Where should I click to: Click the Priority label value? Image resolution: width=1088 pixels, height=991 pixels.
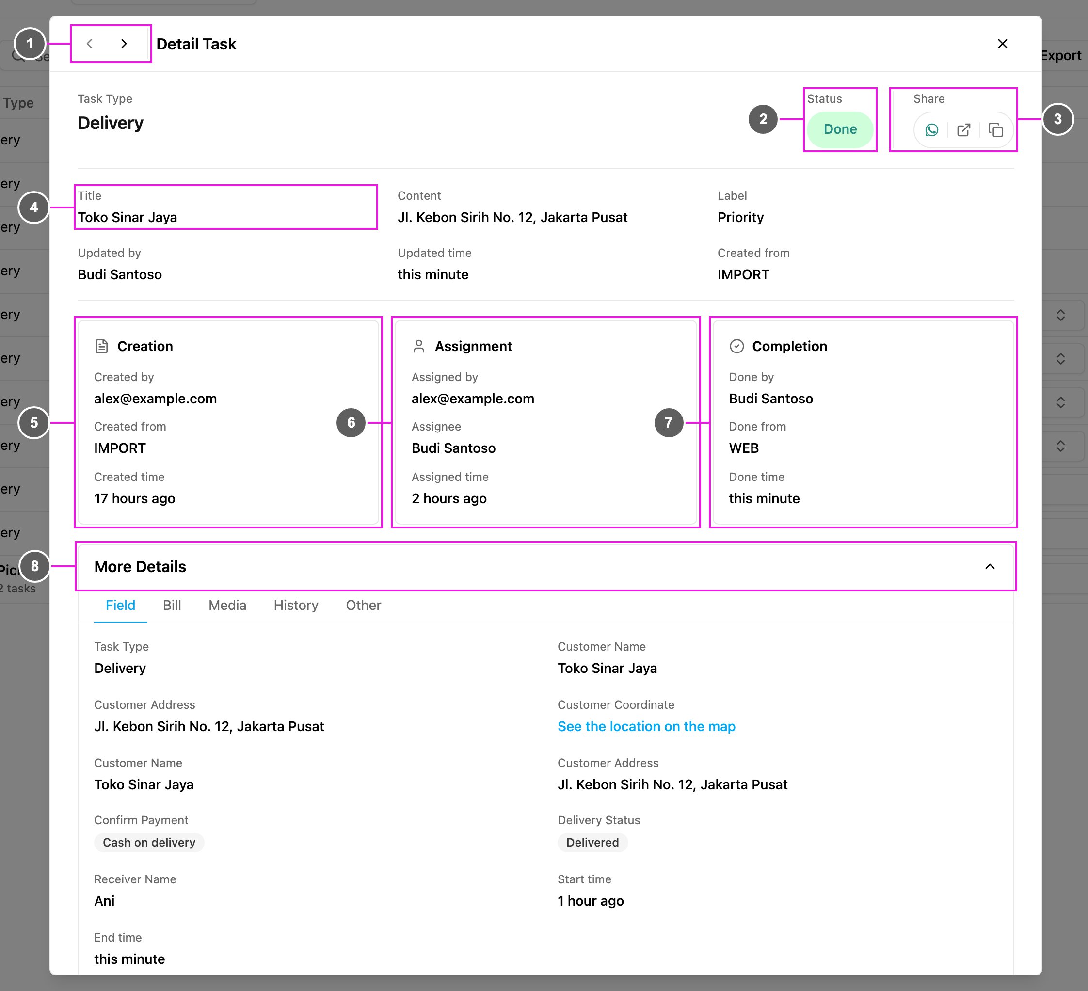[x=740, y=218]
